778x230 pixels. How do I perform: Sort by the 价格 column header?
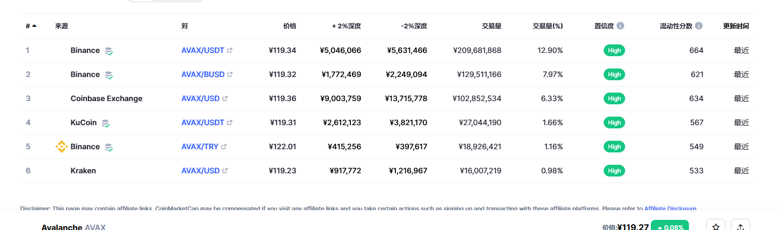[x=289, y=26]
